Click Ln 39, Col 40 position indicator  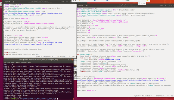160,96
